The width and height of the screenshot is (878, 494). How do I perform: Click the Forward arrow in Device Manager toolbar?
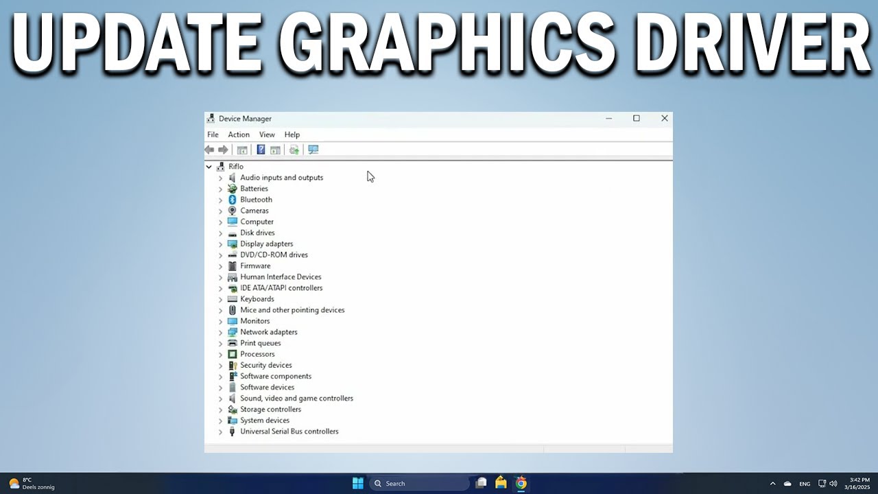point(223,150)
